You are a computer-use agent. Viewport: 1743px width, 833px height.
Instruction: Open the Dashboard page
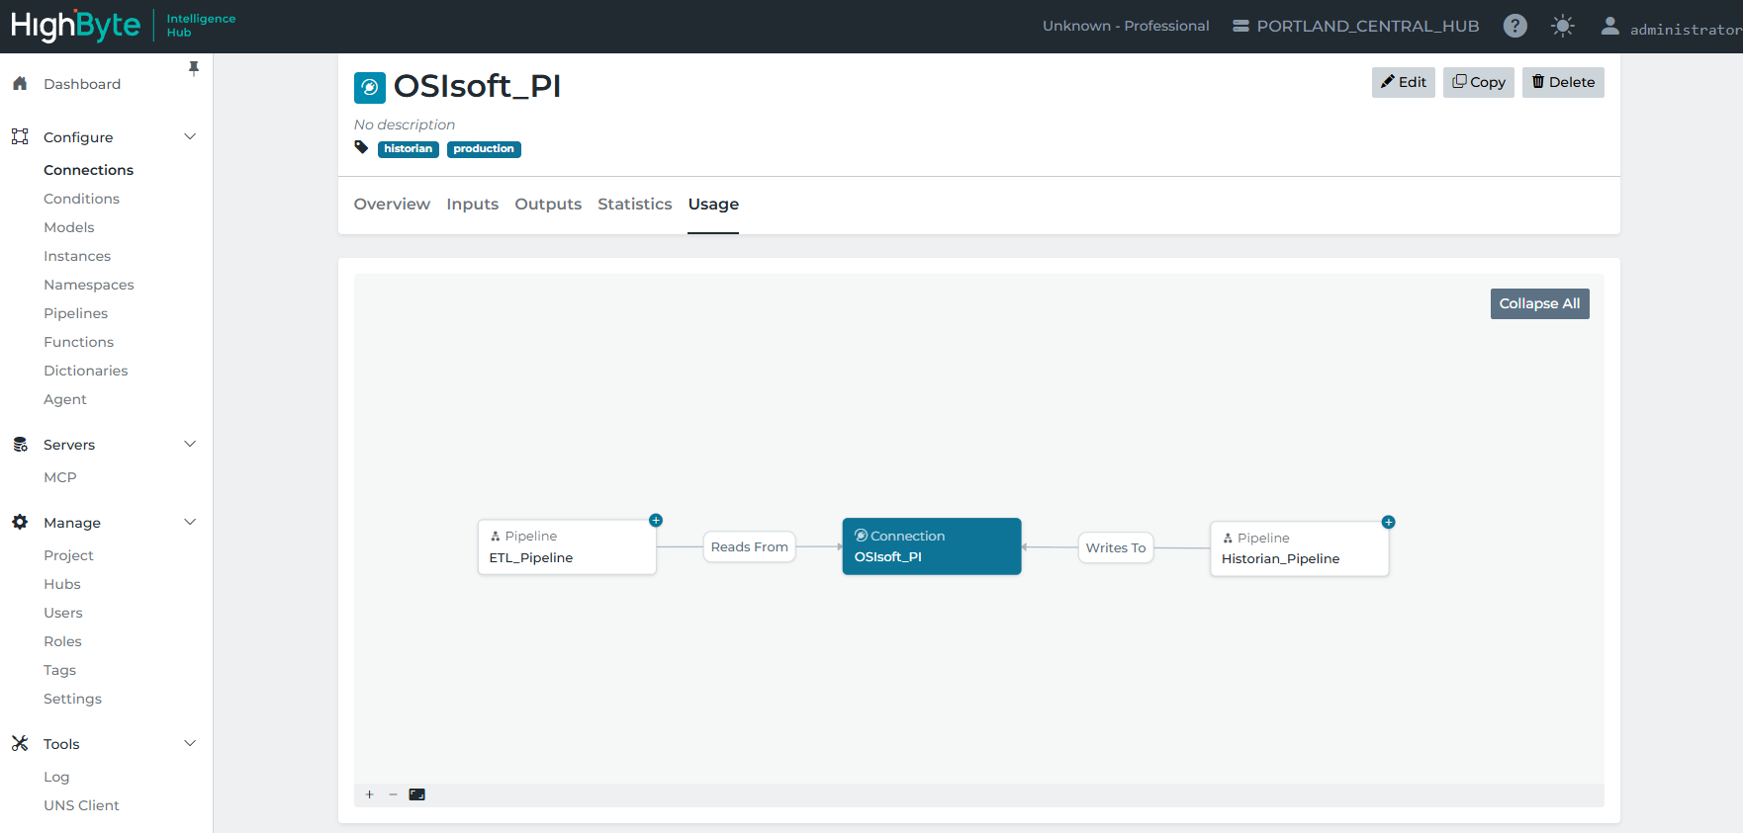[x=82, y=84]
